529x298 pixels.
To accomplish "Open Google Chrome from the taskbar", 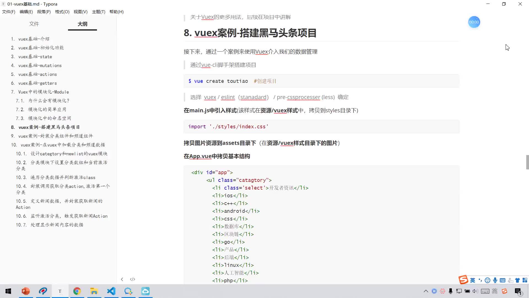I will (x=77, y=291).
